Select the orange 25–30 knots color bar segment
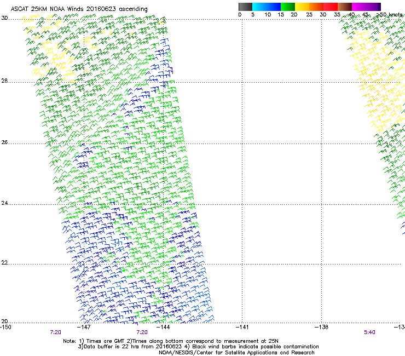 pos(316,7)
